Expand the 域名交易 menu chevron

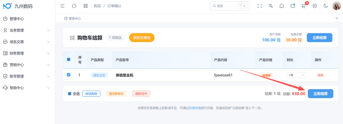pyautogui.click(x=49, y=42)
